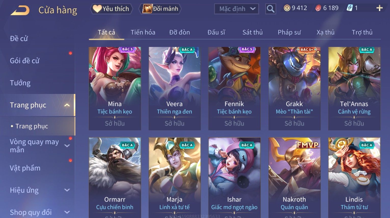Screen dimensions: 390x218
Task: Select Nakroth Quán quân skin card
Action: (x=294, y=178)
